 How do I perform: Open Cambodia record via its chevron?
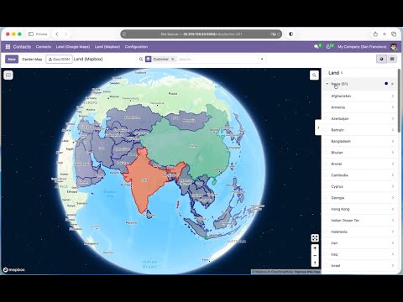[x=393, y=175]
